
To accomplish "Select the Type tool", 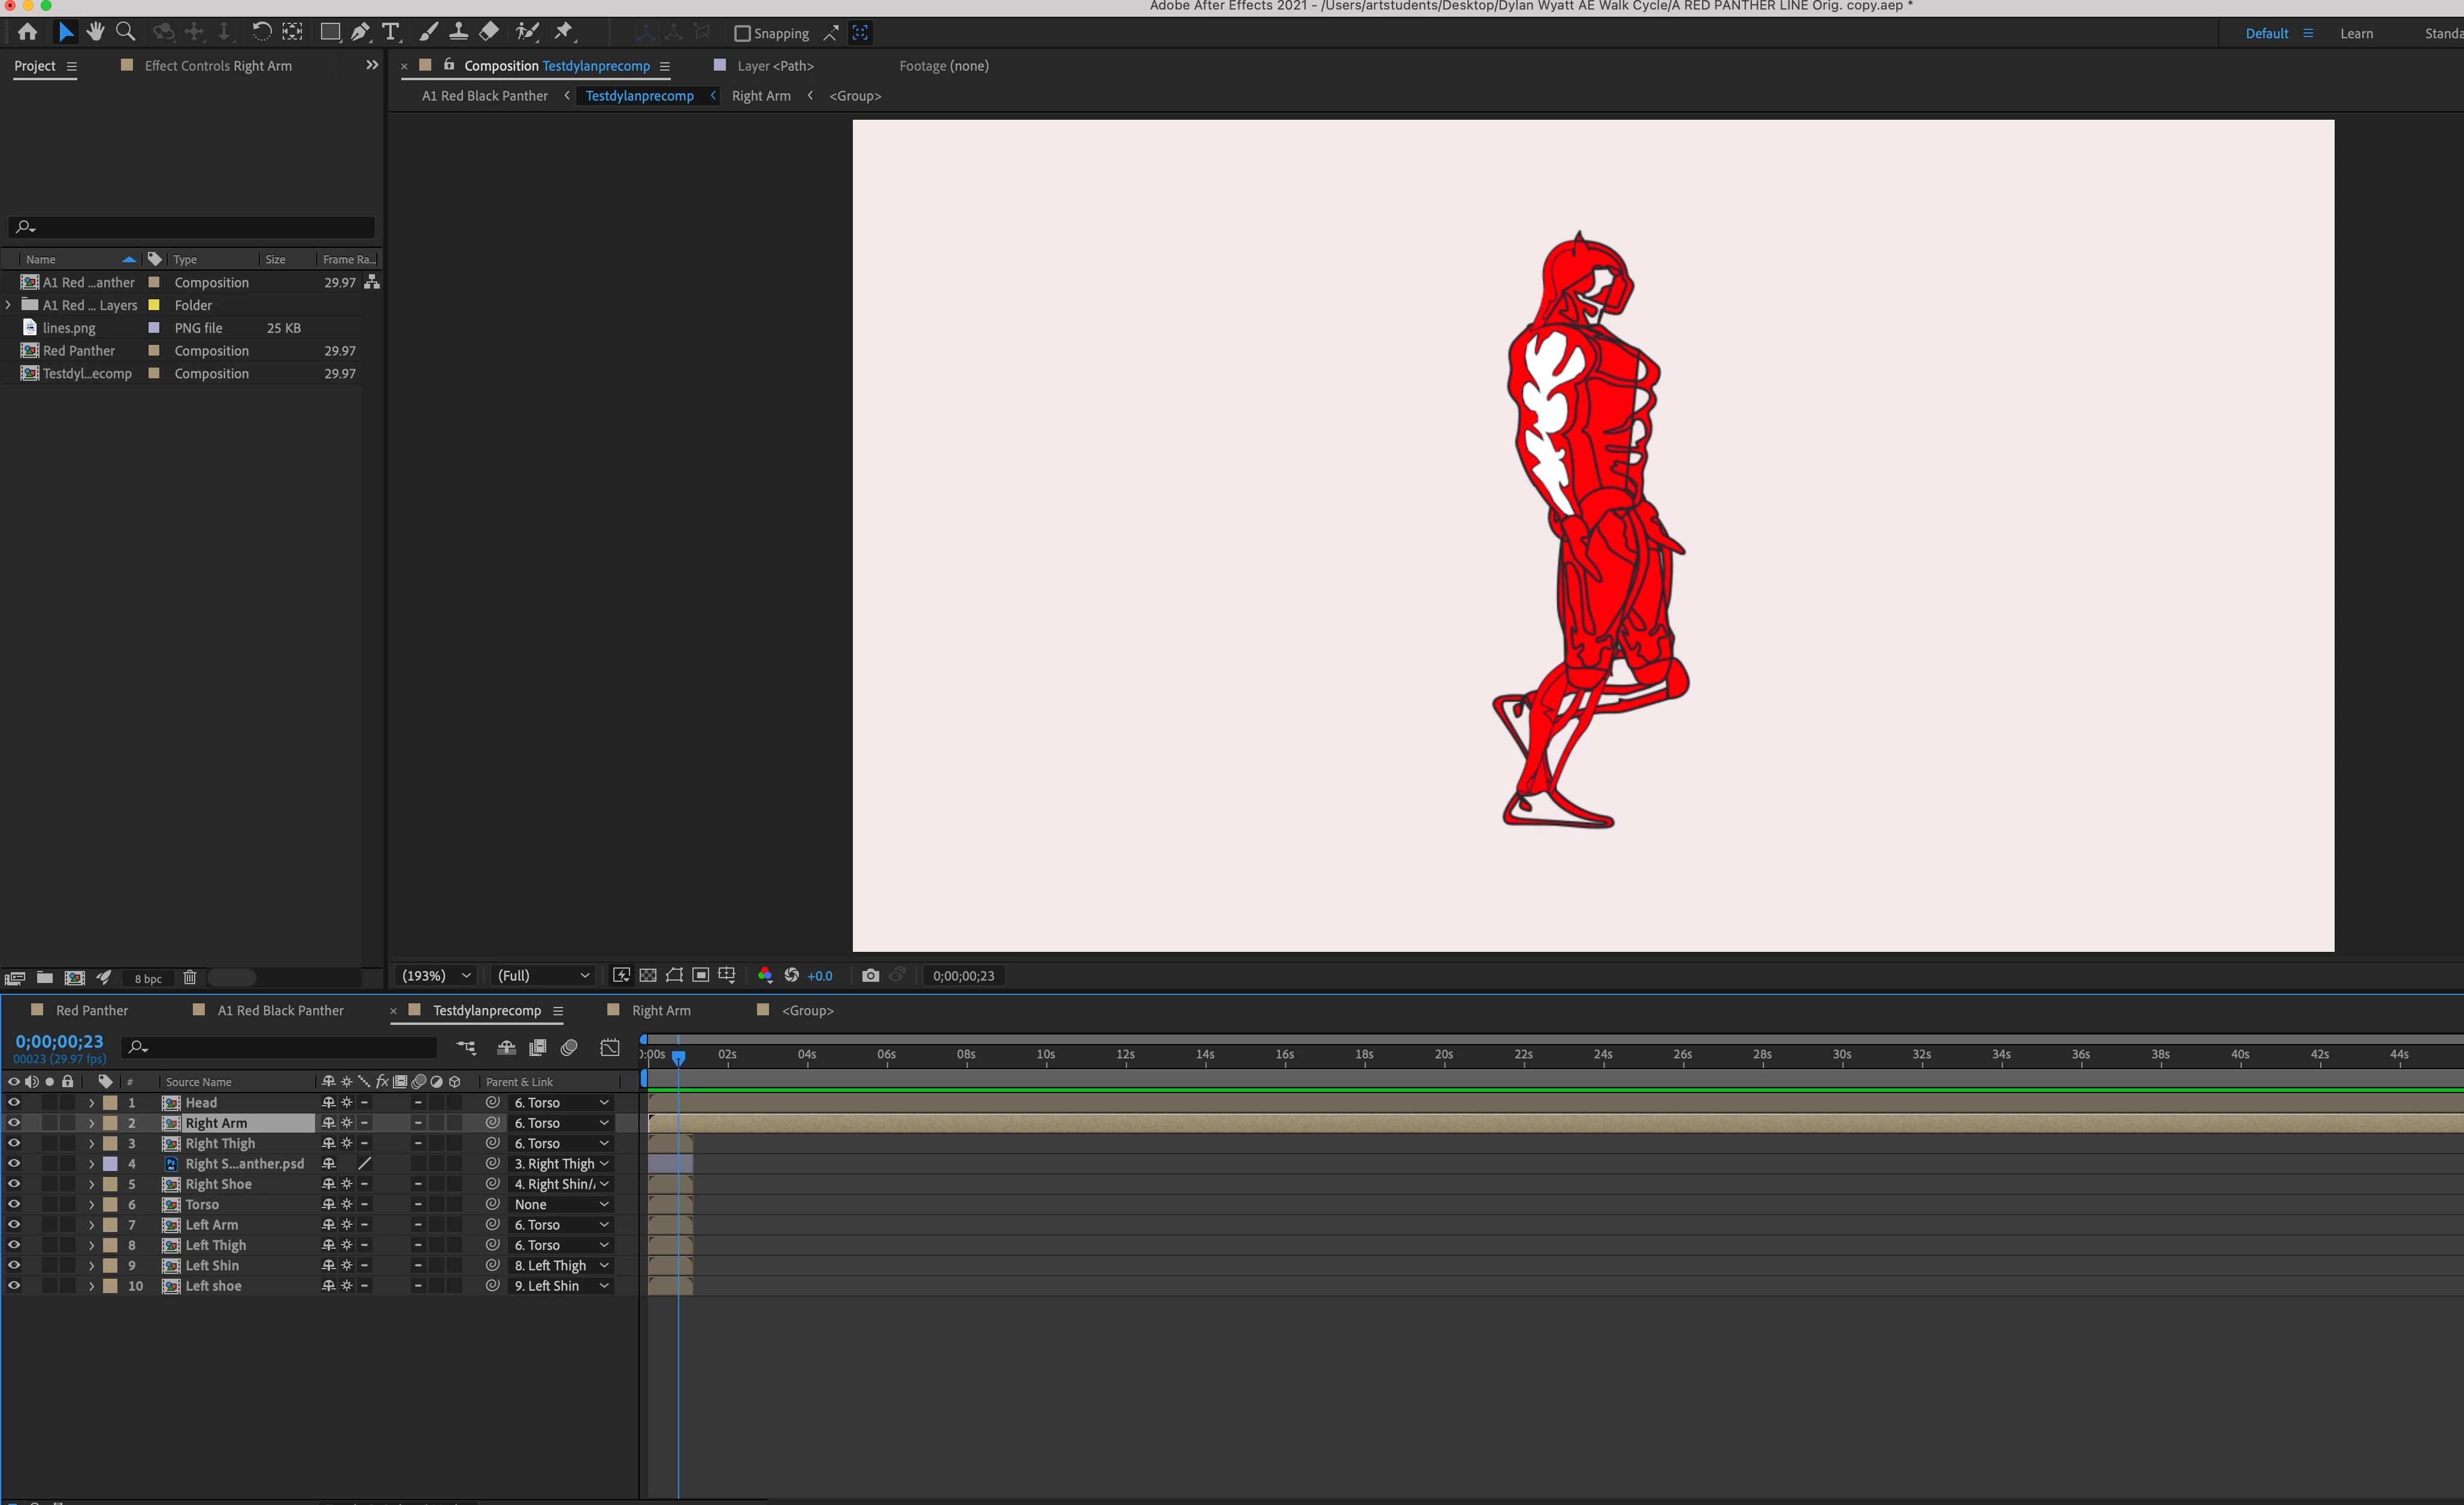I will [x=391, y=32].
